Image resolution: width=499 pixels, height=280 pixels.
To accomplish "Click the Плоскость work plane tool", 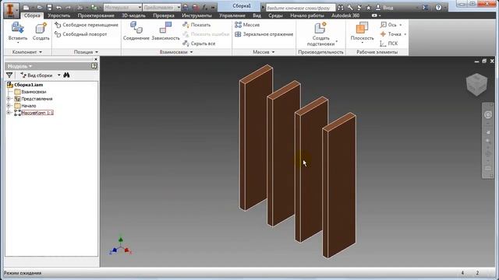I will 362,32.
